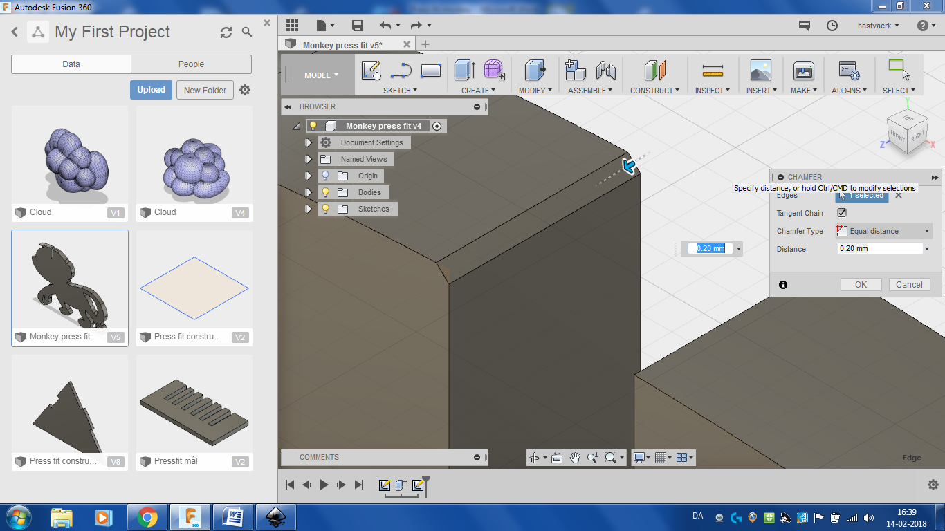
Task: Select the Extrude tool under Create
Action: pos(464,71)
